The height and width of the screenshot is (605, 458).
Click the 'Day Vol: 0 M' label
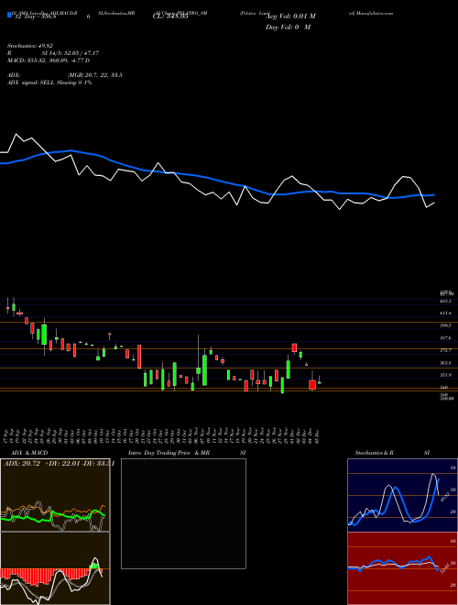coord(288,27)
